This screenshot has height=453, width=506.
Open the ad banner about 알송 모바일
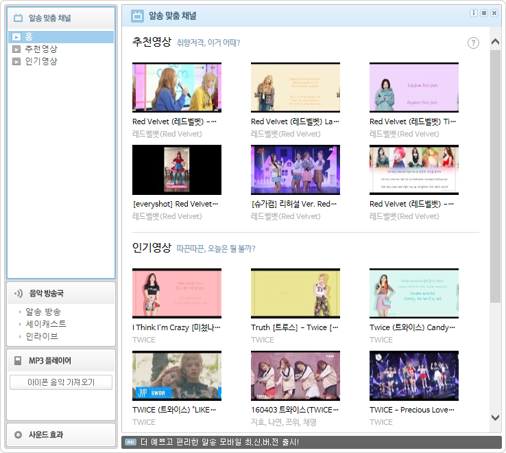coord(311,442)
